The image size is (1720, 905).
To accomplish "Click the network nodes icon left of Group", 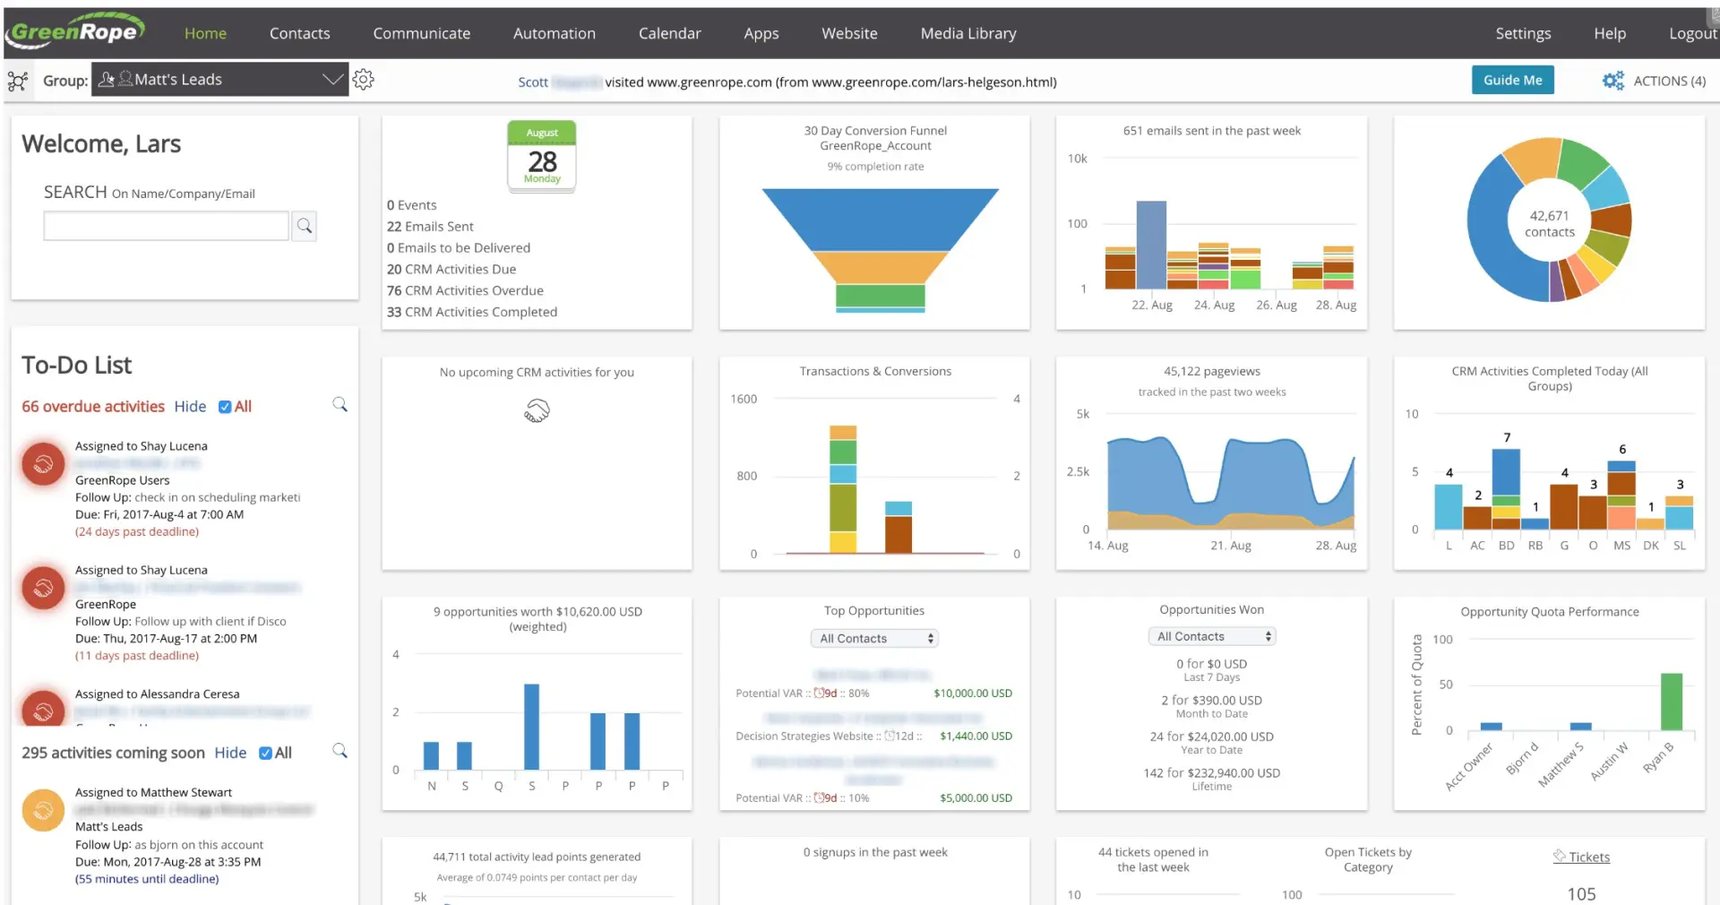I will (18, 82).
